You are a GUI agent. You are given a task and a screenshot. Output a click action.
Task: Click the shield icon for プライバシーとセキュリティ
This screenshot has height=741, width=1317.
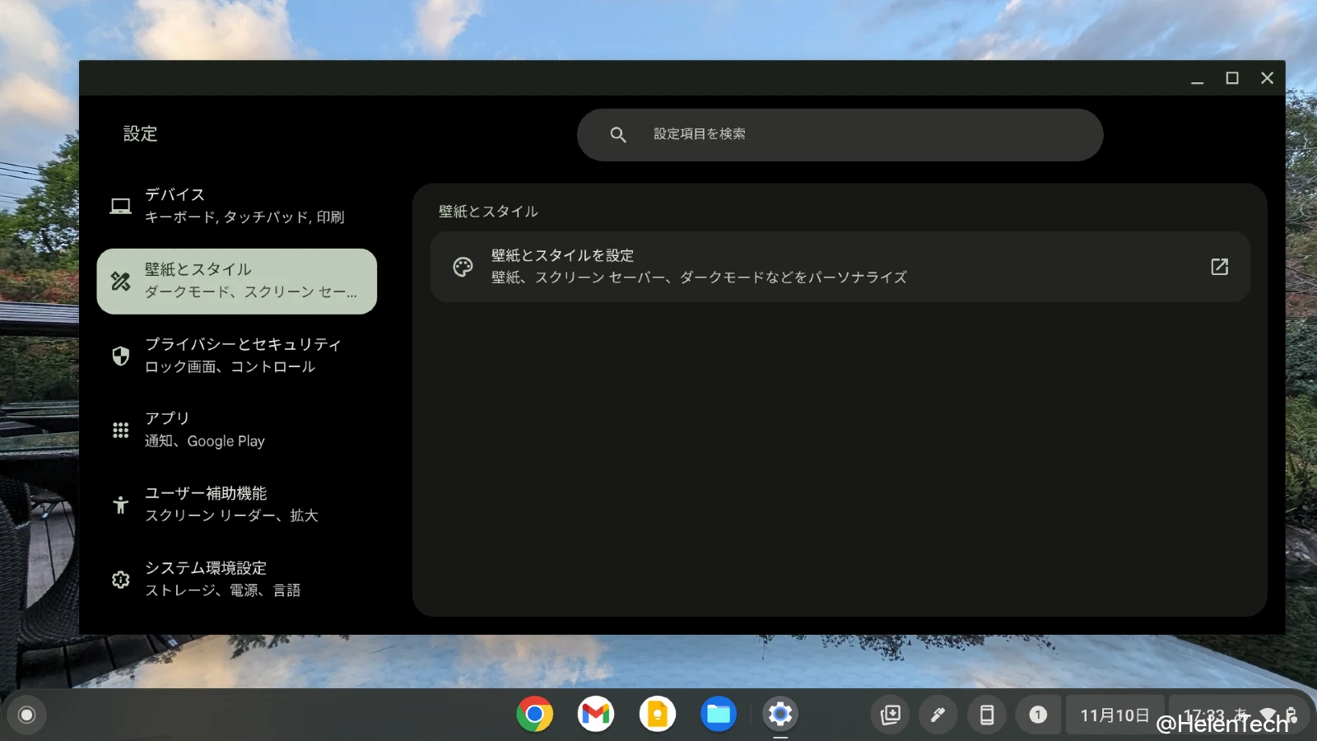coord(120,355)
